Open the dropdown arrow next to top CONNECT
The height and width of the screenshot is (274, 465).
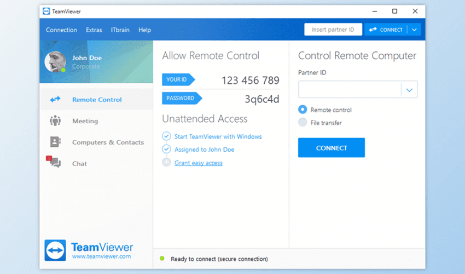point(414,30)
